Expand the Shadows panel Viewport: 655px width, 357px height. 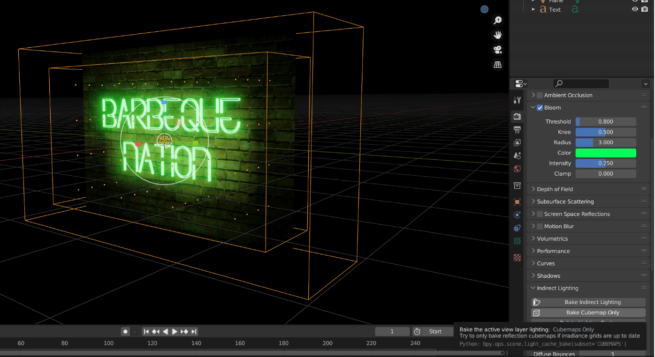[533, 276]
